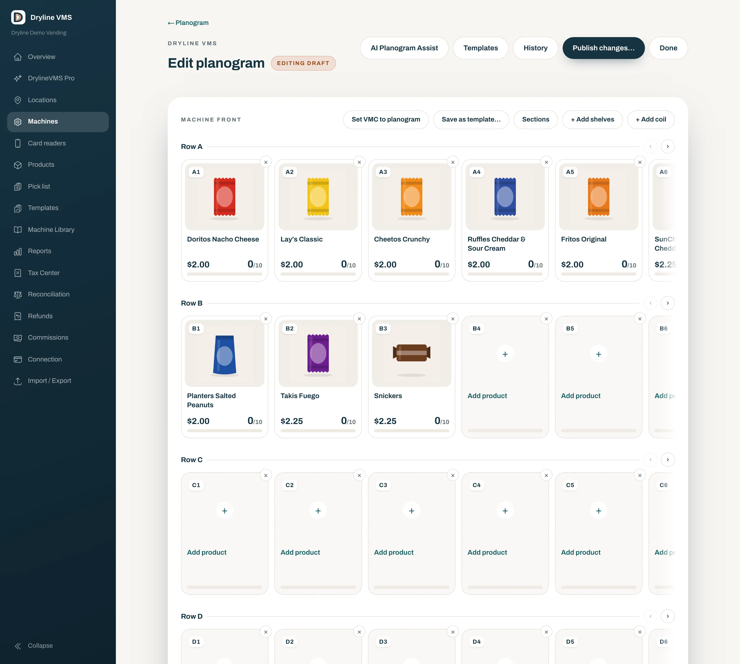Click the Tax Center receipt icon
740x664 pixels.
[x=18, y=273]
